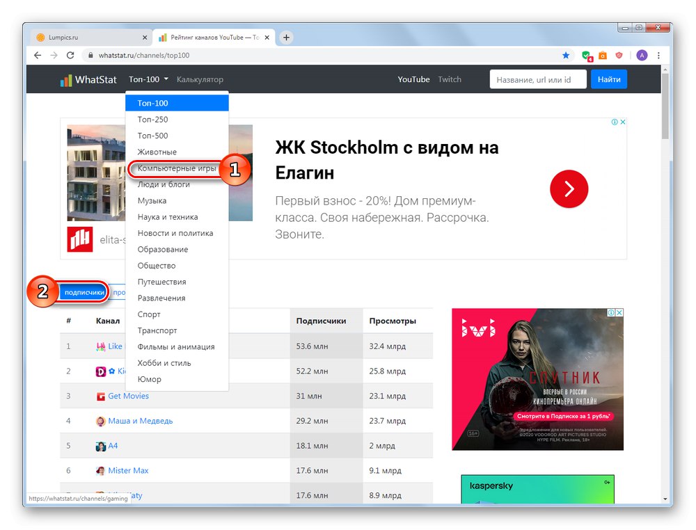Open the green shield extension icon
Image resolution: width=696 pixels, height=530 pixels.
click(586, 56)
